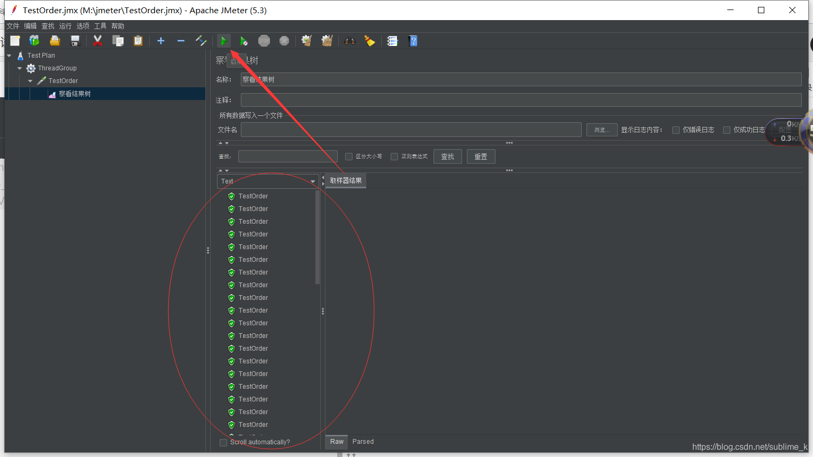The width and height of the screenshot is (813, 457).
Task: Click the results list vertical scrollbar
Action: pos(318,237)
